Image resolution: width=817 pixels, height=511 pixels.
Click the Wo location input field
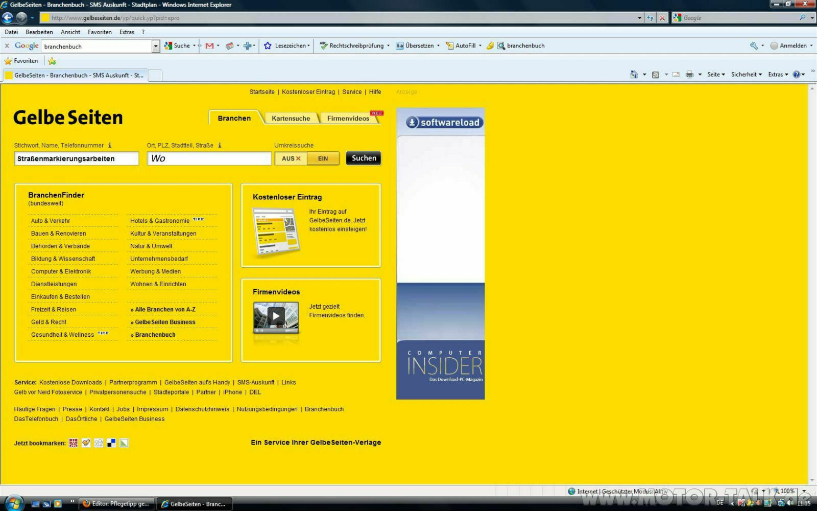pos(209,158)
